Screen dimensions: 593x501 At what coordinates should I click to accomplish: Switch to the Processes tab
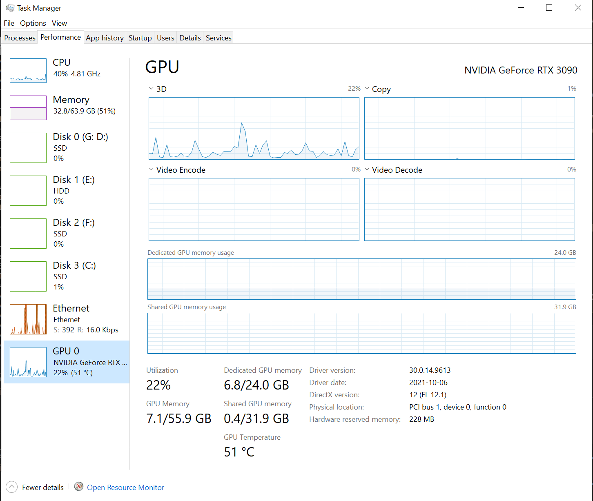(x=20, y=38)
